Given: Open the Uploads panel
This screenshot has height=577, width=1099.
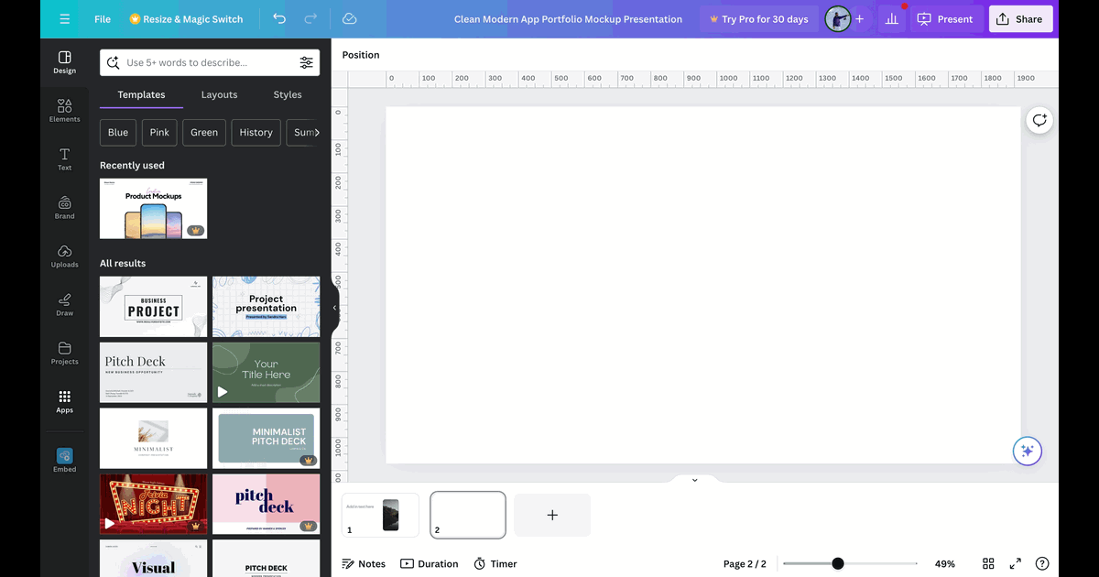Looking at the screenshot, I should pyautogui.click(x=64, y=256).
